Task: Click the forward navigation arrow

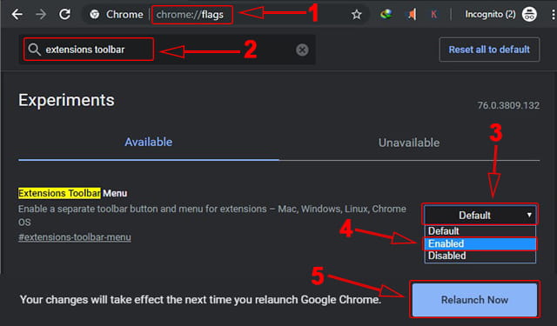Action: 41,15
